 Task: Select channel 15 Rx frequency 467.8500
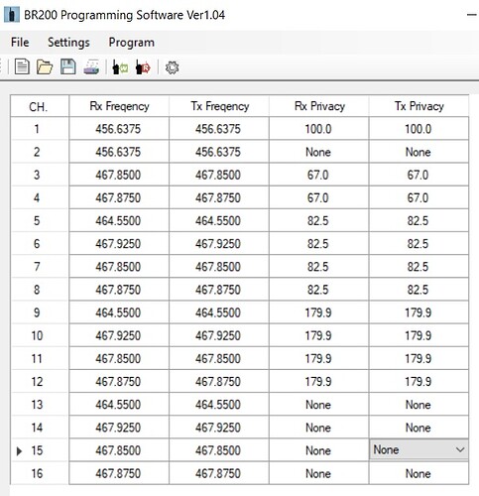tap(119, 450)
